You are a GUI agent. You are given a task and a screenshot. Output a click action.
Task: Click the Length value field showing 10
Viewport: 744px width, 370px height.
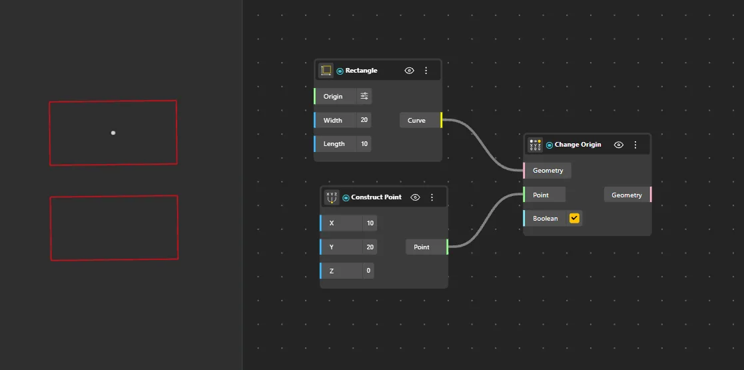point(364,144)
